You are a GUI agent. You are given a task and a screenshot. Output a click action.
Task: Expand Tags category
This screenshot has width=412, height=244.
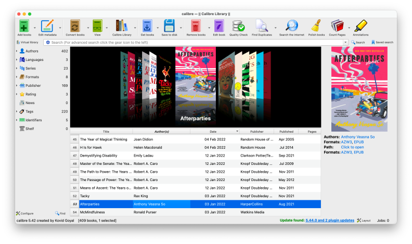pyautogui.click(x=17, y=111)
